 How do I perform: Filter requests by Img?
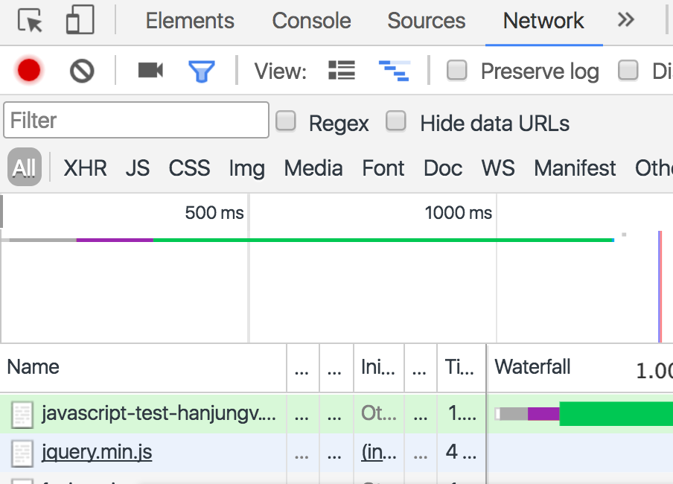tap(247, 169)
